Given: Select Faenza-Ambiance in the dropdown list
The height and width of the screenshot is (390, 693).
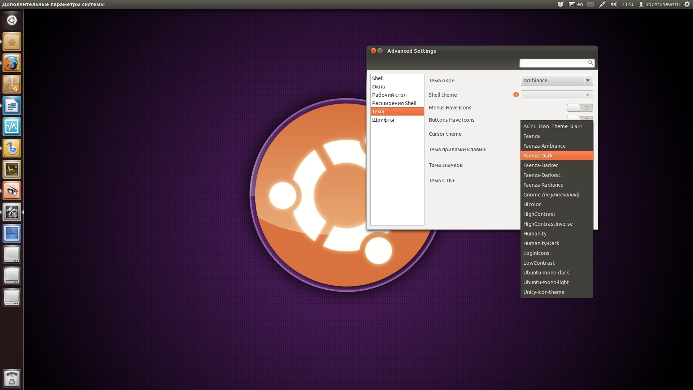Looking at the screenshot, I should 557,146.
